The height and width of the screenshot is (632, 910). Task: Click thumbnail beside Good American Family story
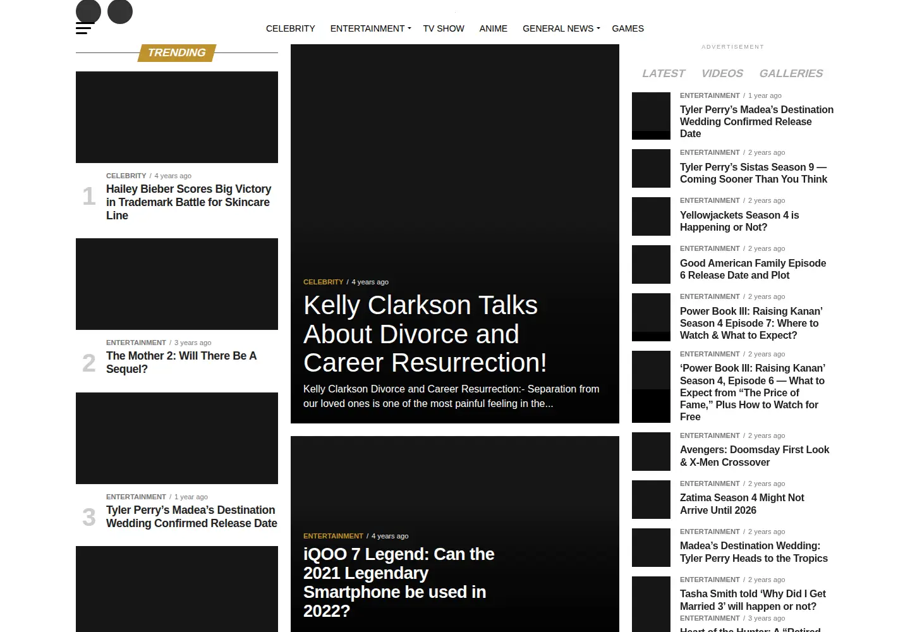point(651,264)
